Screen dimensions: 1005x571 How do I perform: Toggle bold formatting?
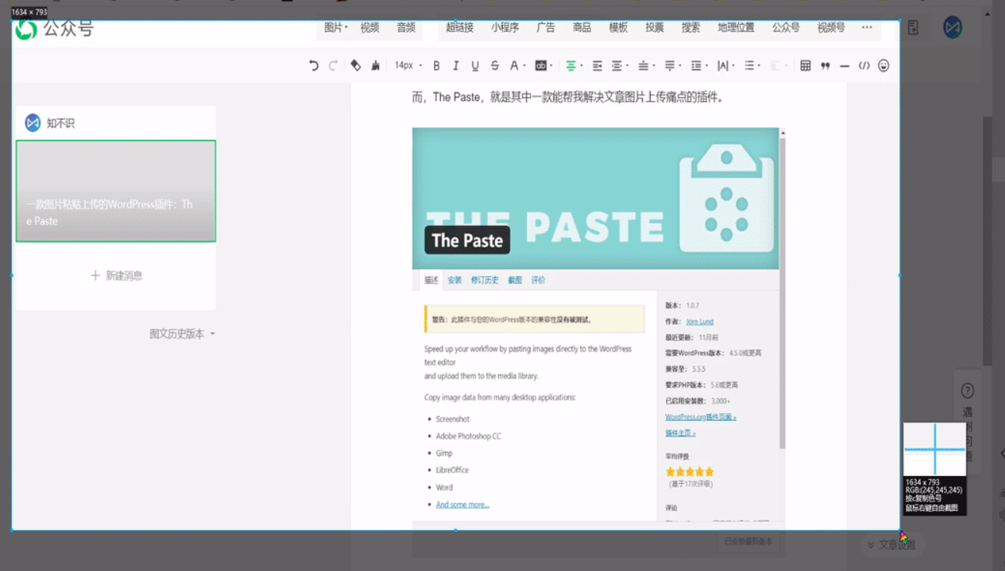tap(436, 66)
